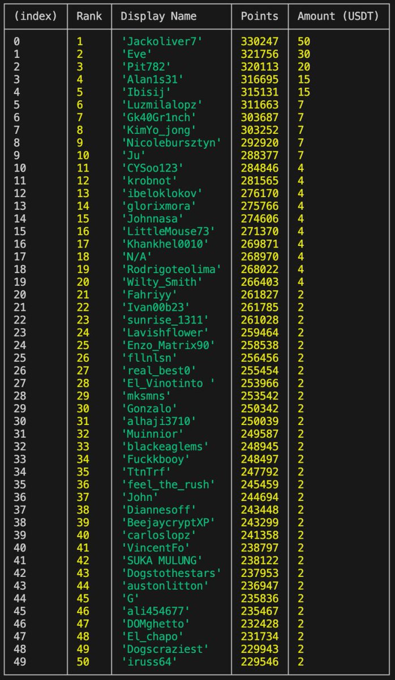395x680 pixels.
Task: Click the '(index)' column header
Action: click(36, 16)
